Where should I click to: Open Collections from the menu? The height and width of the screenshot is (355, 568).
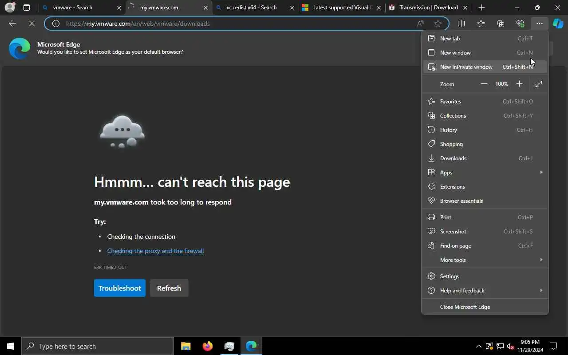tap(485, 116)
